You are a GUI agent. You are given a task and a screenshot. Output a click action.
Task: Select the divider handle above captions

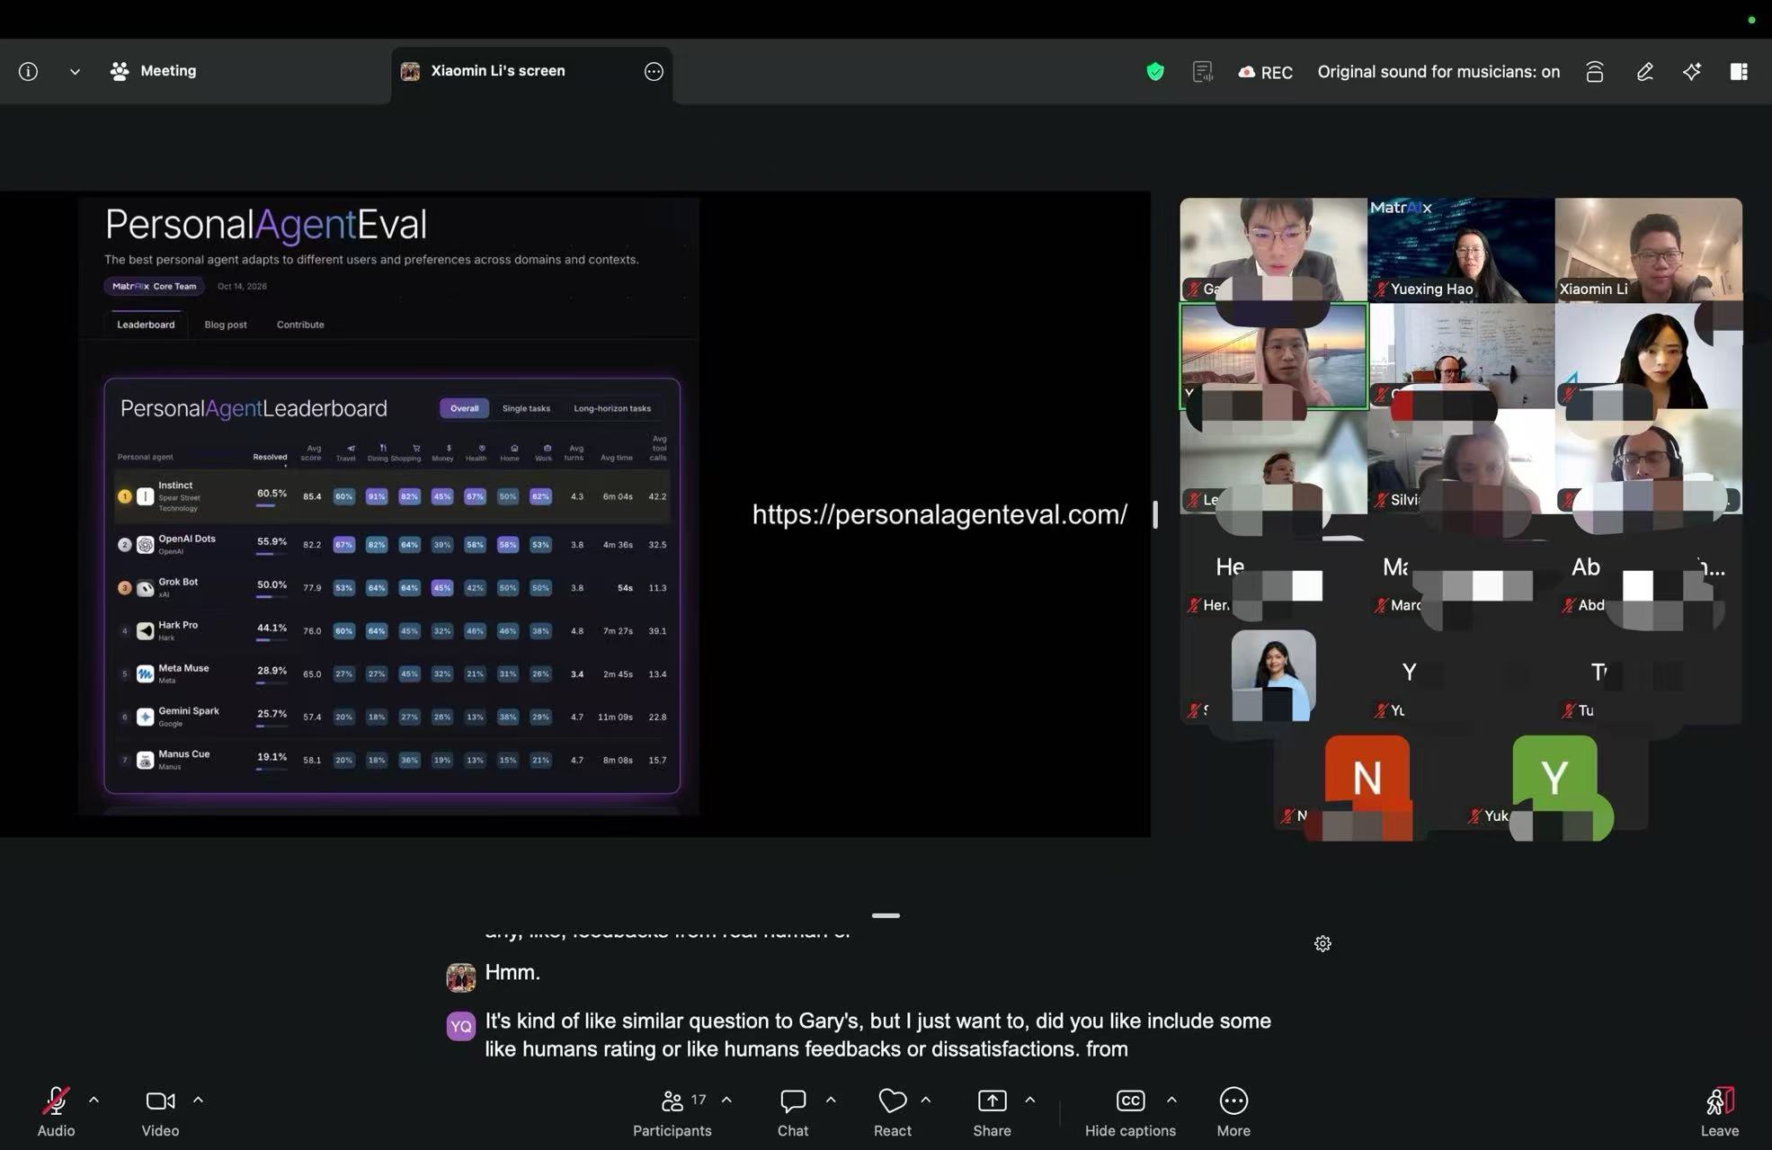(886, 915)
